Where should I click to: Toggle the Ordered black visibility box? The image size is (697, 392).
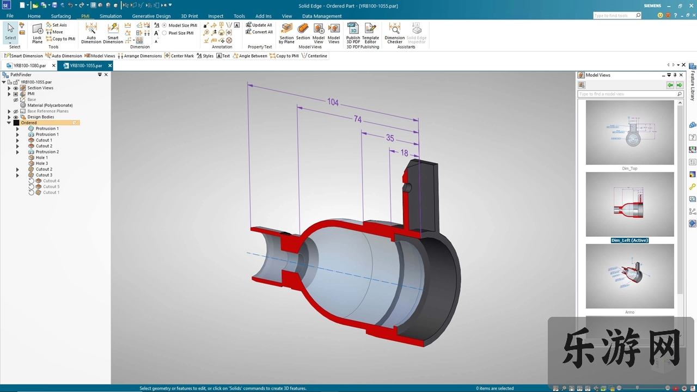pos(16,123)
